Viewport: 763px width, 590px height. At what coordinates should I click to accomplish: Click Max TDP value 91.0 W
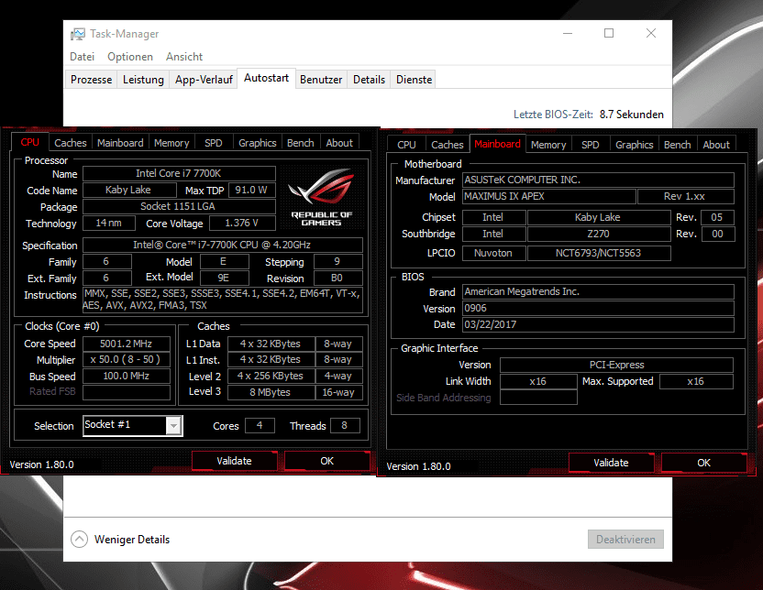coord(251,190)
